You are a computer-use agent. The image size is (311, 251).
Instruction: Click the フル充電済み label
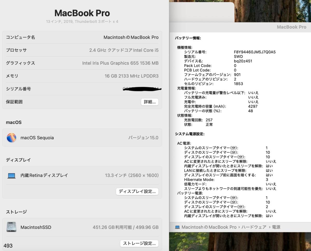tap(195, 97)
